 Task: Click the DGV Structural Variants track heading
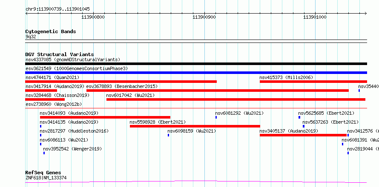60,54
